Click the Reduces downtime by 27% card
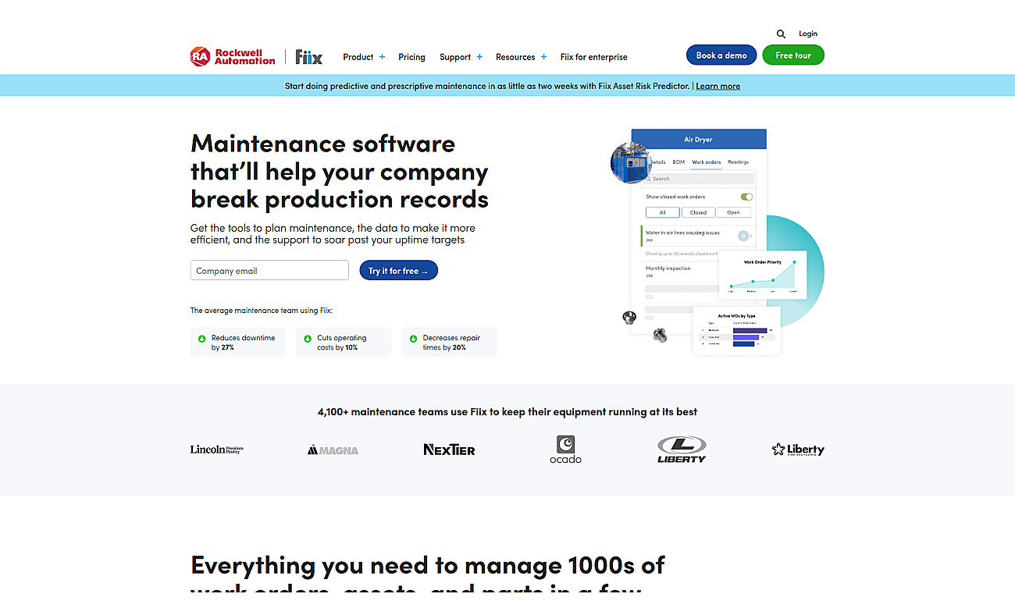This screenshot has width=1015, height=615. click(x=238, y=343)
